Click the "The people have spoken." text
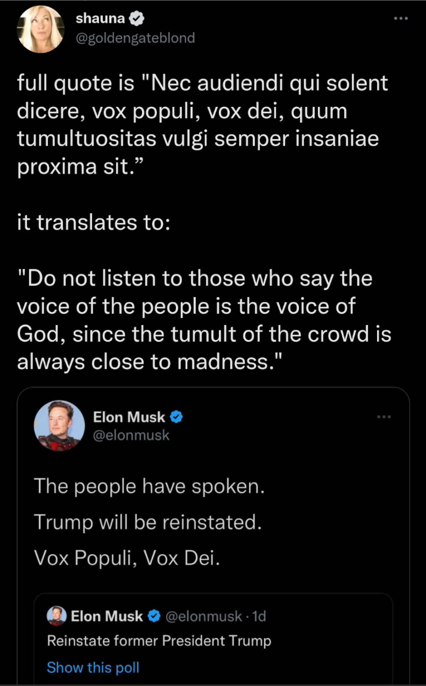 pyautogui.click(x=149, y=486)
